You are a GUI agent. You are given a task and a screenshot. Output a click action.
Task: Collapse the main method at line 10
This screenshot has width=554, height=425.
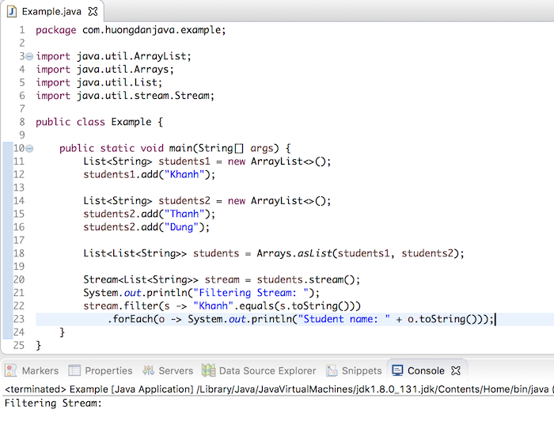pyautogui.click(x=30, y=148)
